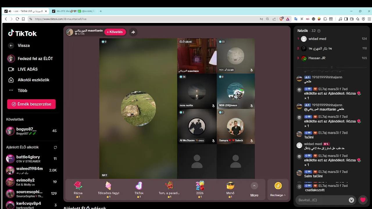The image size is (372, 209).
Task: Open the browser hamburger menu
Action: 369,19
